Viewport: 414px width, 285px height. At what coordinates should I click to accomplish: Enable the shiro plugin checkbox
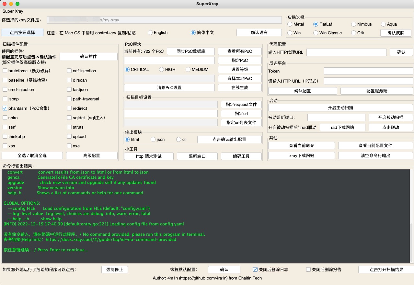(5, 118)
